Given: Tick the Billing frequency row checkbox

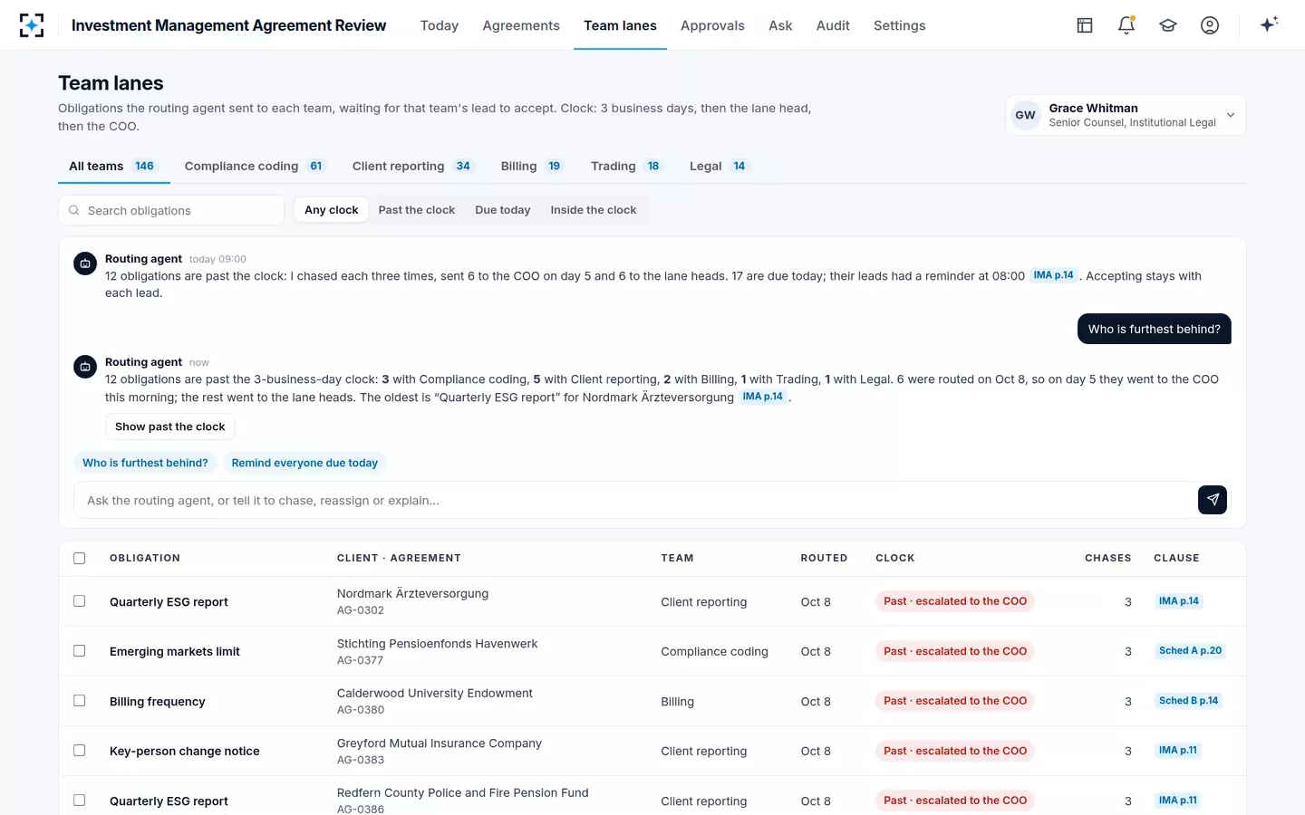Looking at the screenshot, I should (x=80, y=701).
